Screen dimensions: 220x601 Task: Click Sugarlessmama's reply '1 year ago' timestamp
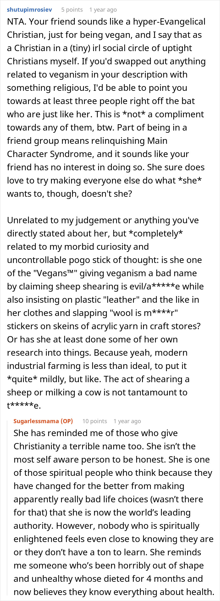point(127,421)
